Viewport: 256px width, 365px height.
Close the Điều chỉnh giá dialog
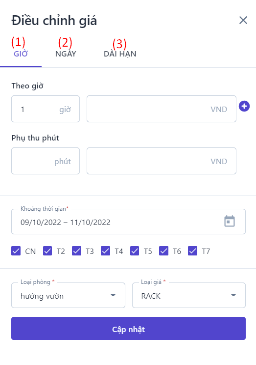pos(243,20)
